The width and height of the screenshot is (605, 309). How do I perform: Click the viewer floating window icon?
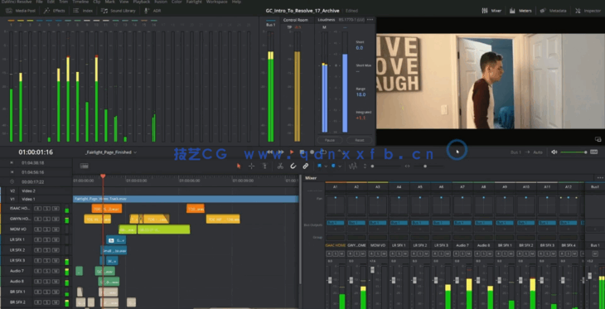point(598,139)
